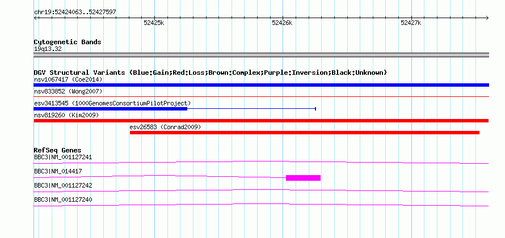Viewport: 505px width, 238px height.
Task: Click the gray 19q13.32 cytogenetic band bar
Action: click(x=261, y=55)
